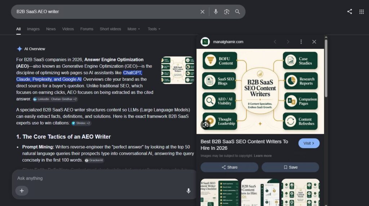Switch to the Videos tab

(68, 29)
